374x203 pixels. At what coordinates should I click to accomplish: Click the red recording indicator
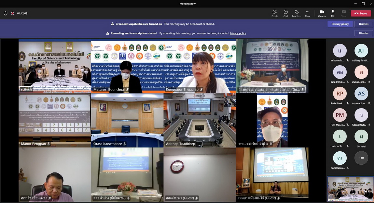coord(13,13)
